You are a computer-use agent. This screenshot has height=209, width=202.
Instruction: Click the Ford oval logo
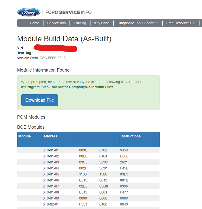point(29,12)
